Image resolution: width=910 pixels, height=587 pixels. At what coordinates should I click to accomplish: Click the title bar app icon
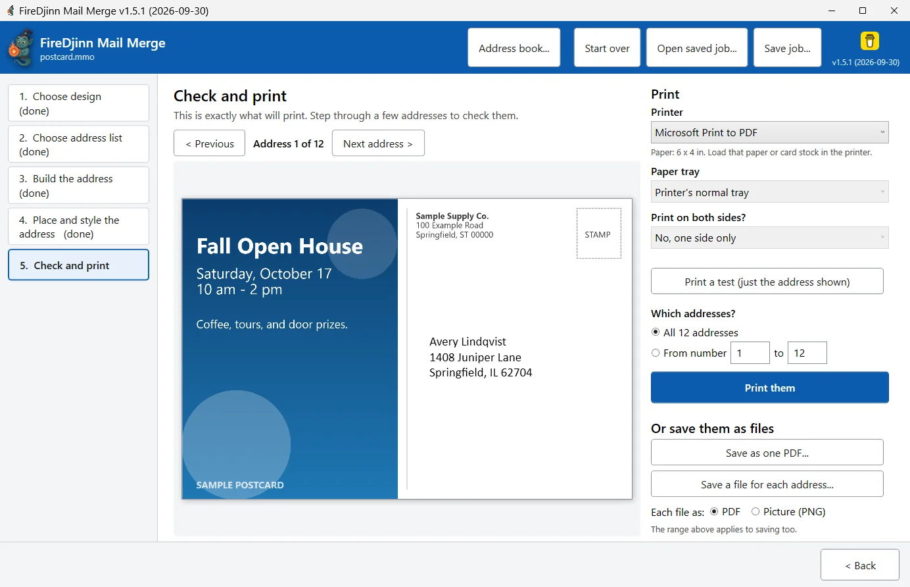click(11, 11)
